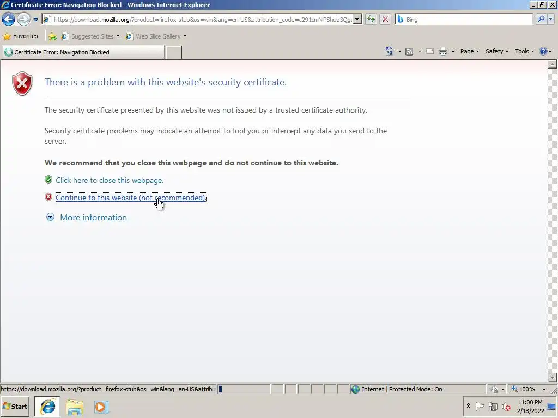Expand the address bar autocomplete dropdown
This screenshot has width=558, height=418.
click(x=357, y=20)
